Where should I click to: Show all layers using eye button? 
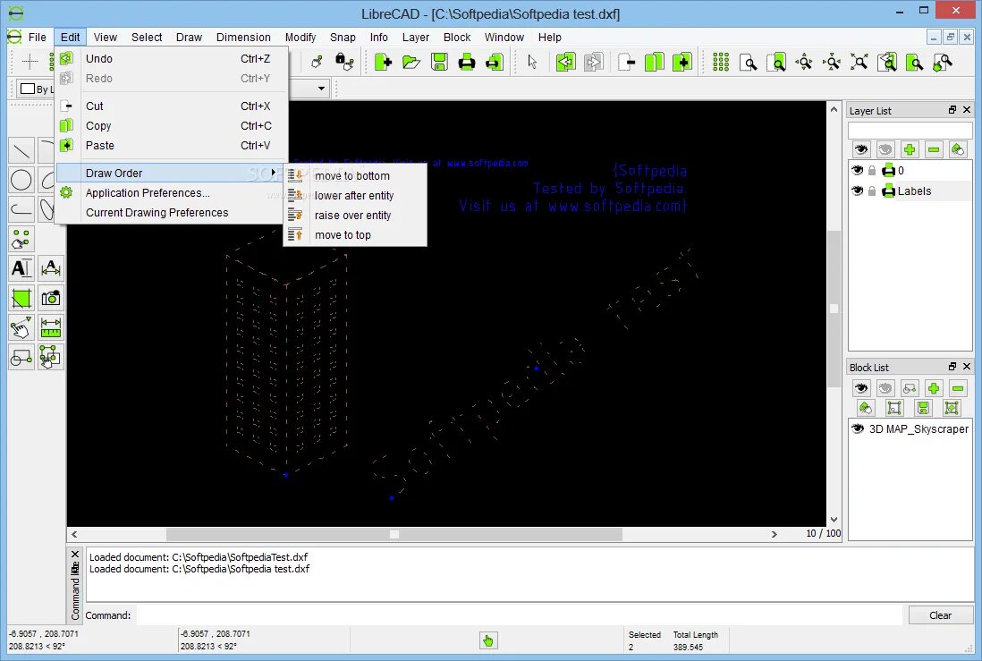click(861, 149)
